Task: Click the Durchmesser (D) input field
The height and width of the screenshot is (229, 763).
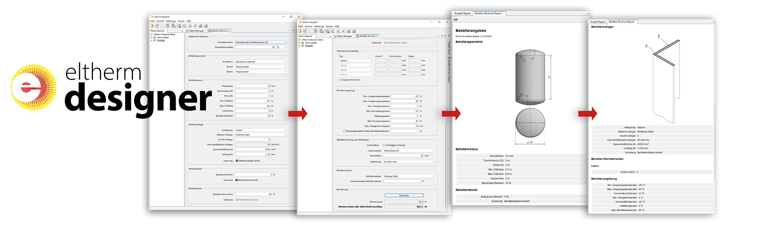Action: click(253, 91)
